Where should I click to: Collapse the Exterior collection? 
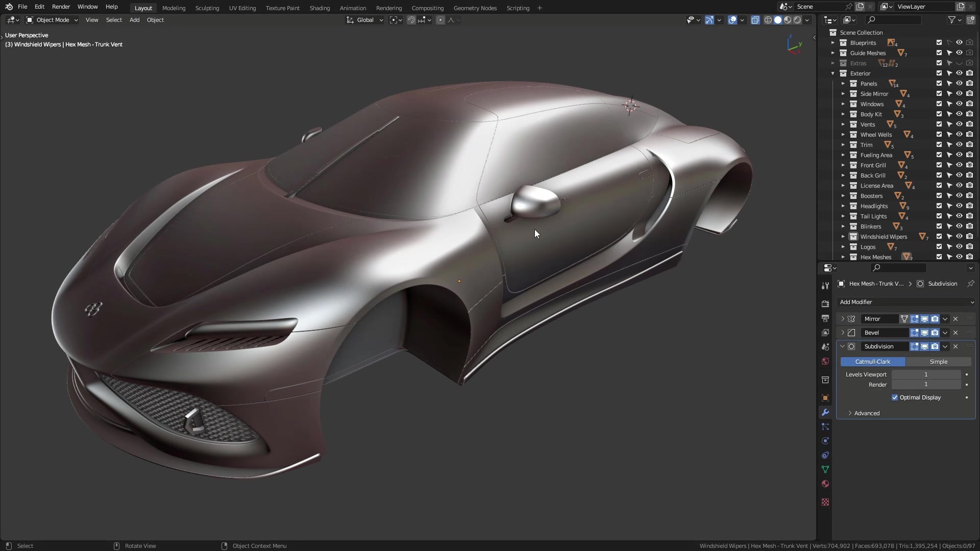click(833, 73)
